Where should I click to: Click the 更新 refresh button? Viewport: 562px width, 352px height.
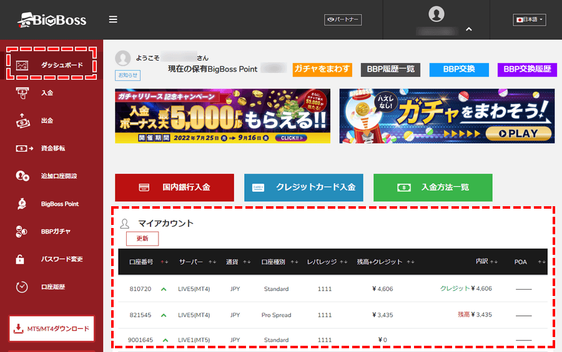tap(142, 239)
